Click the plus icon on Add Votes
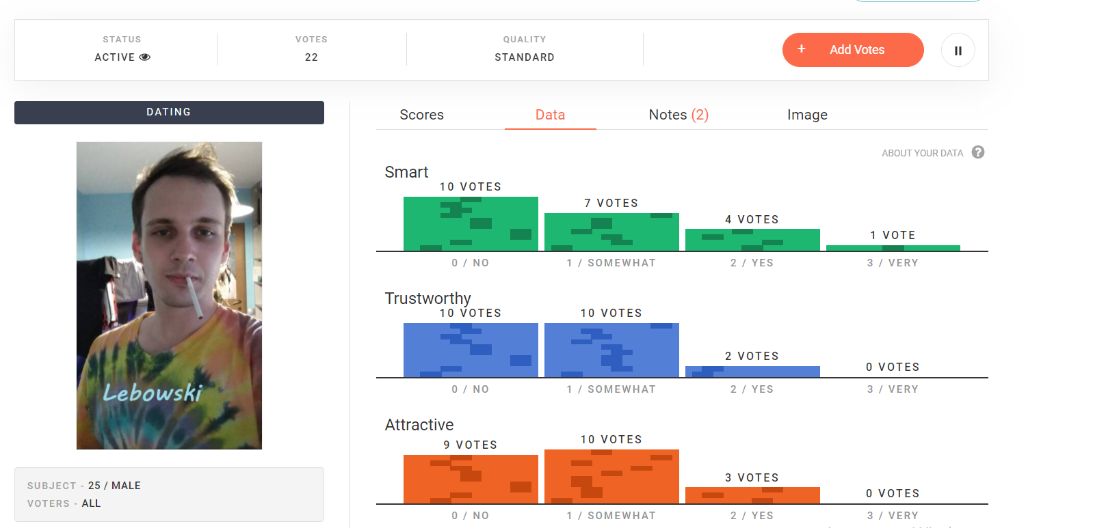This screenshot has width=1093, height=528. [802, 49]
